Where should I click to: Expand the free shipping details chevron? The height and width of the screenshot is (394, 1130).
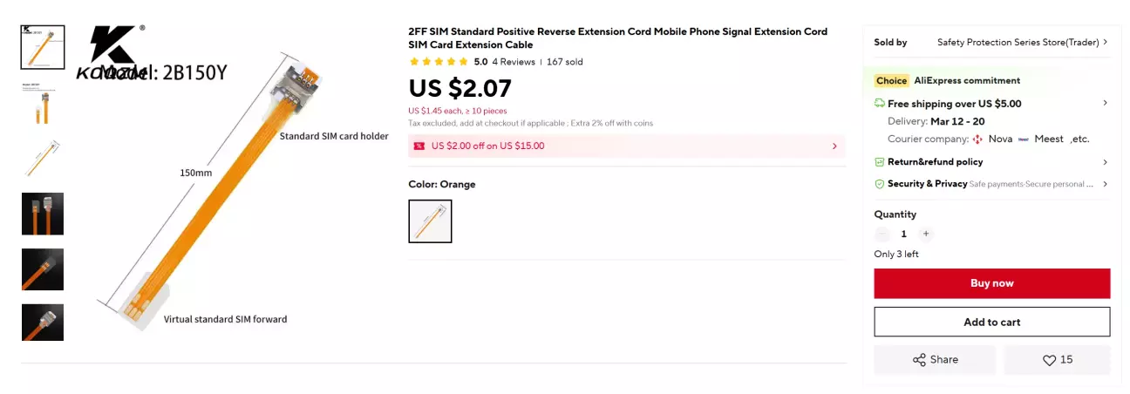[1105, 103]
